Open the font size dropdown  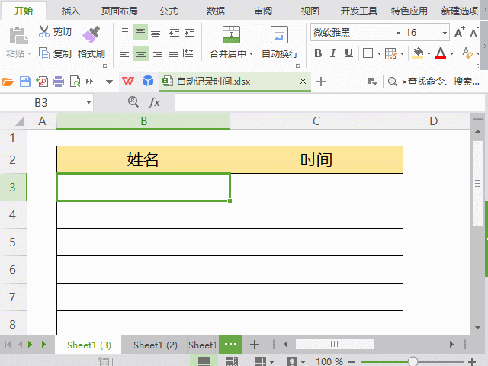click(x=445, y=33)
